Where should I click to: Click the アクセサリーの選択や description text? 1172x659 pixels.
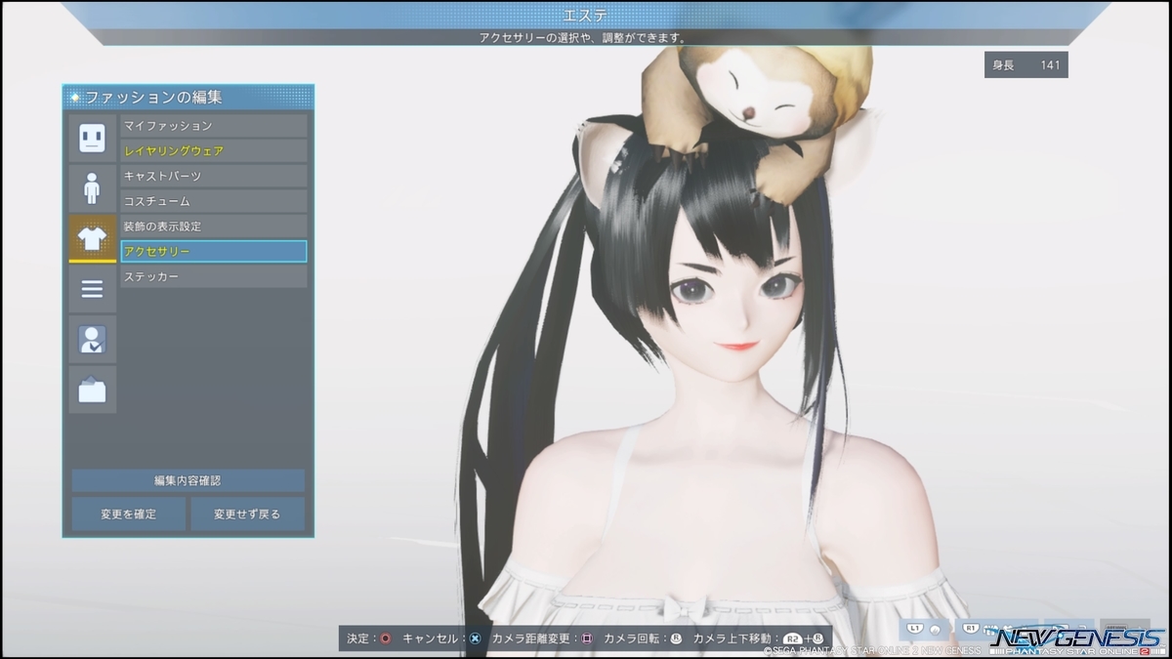(583, 38)
